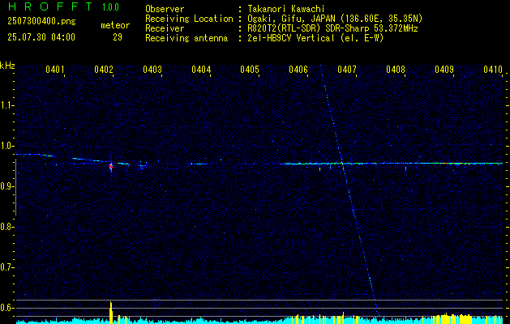Click the 0.9 frequency axis label
Viewport: 510px width, 324px height.
click(x=6, y=186)
